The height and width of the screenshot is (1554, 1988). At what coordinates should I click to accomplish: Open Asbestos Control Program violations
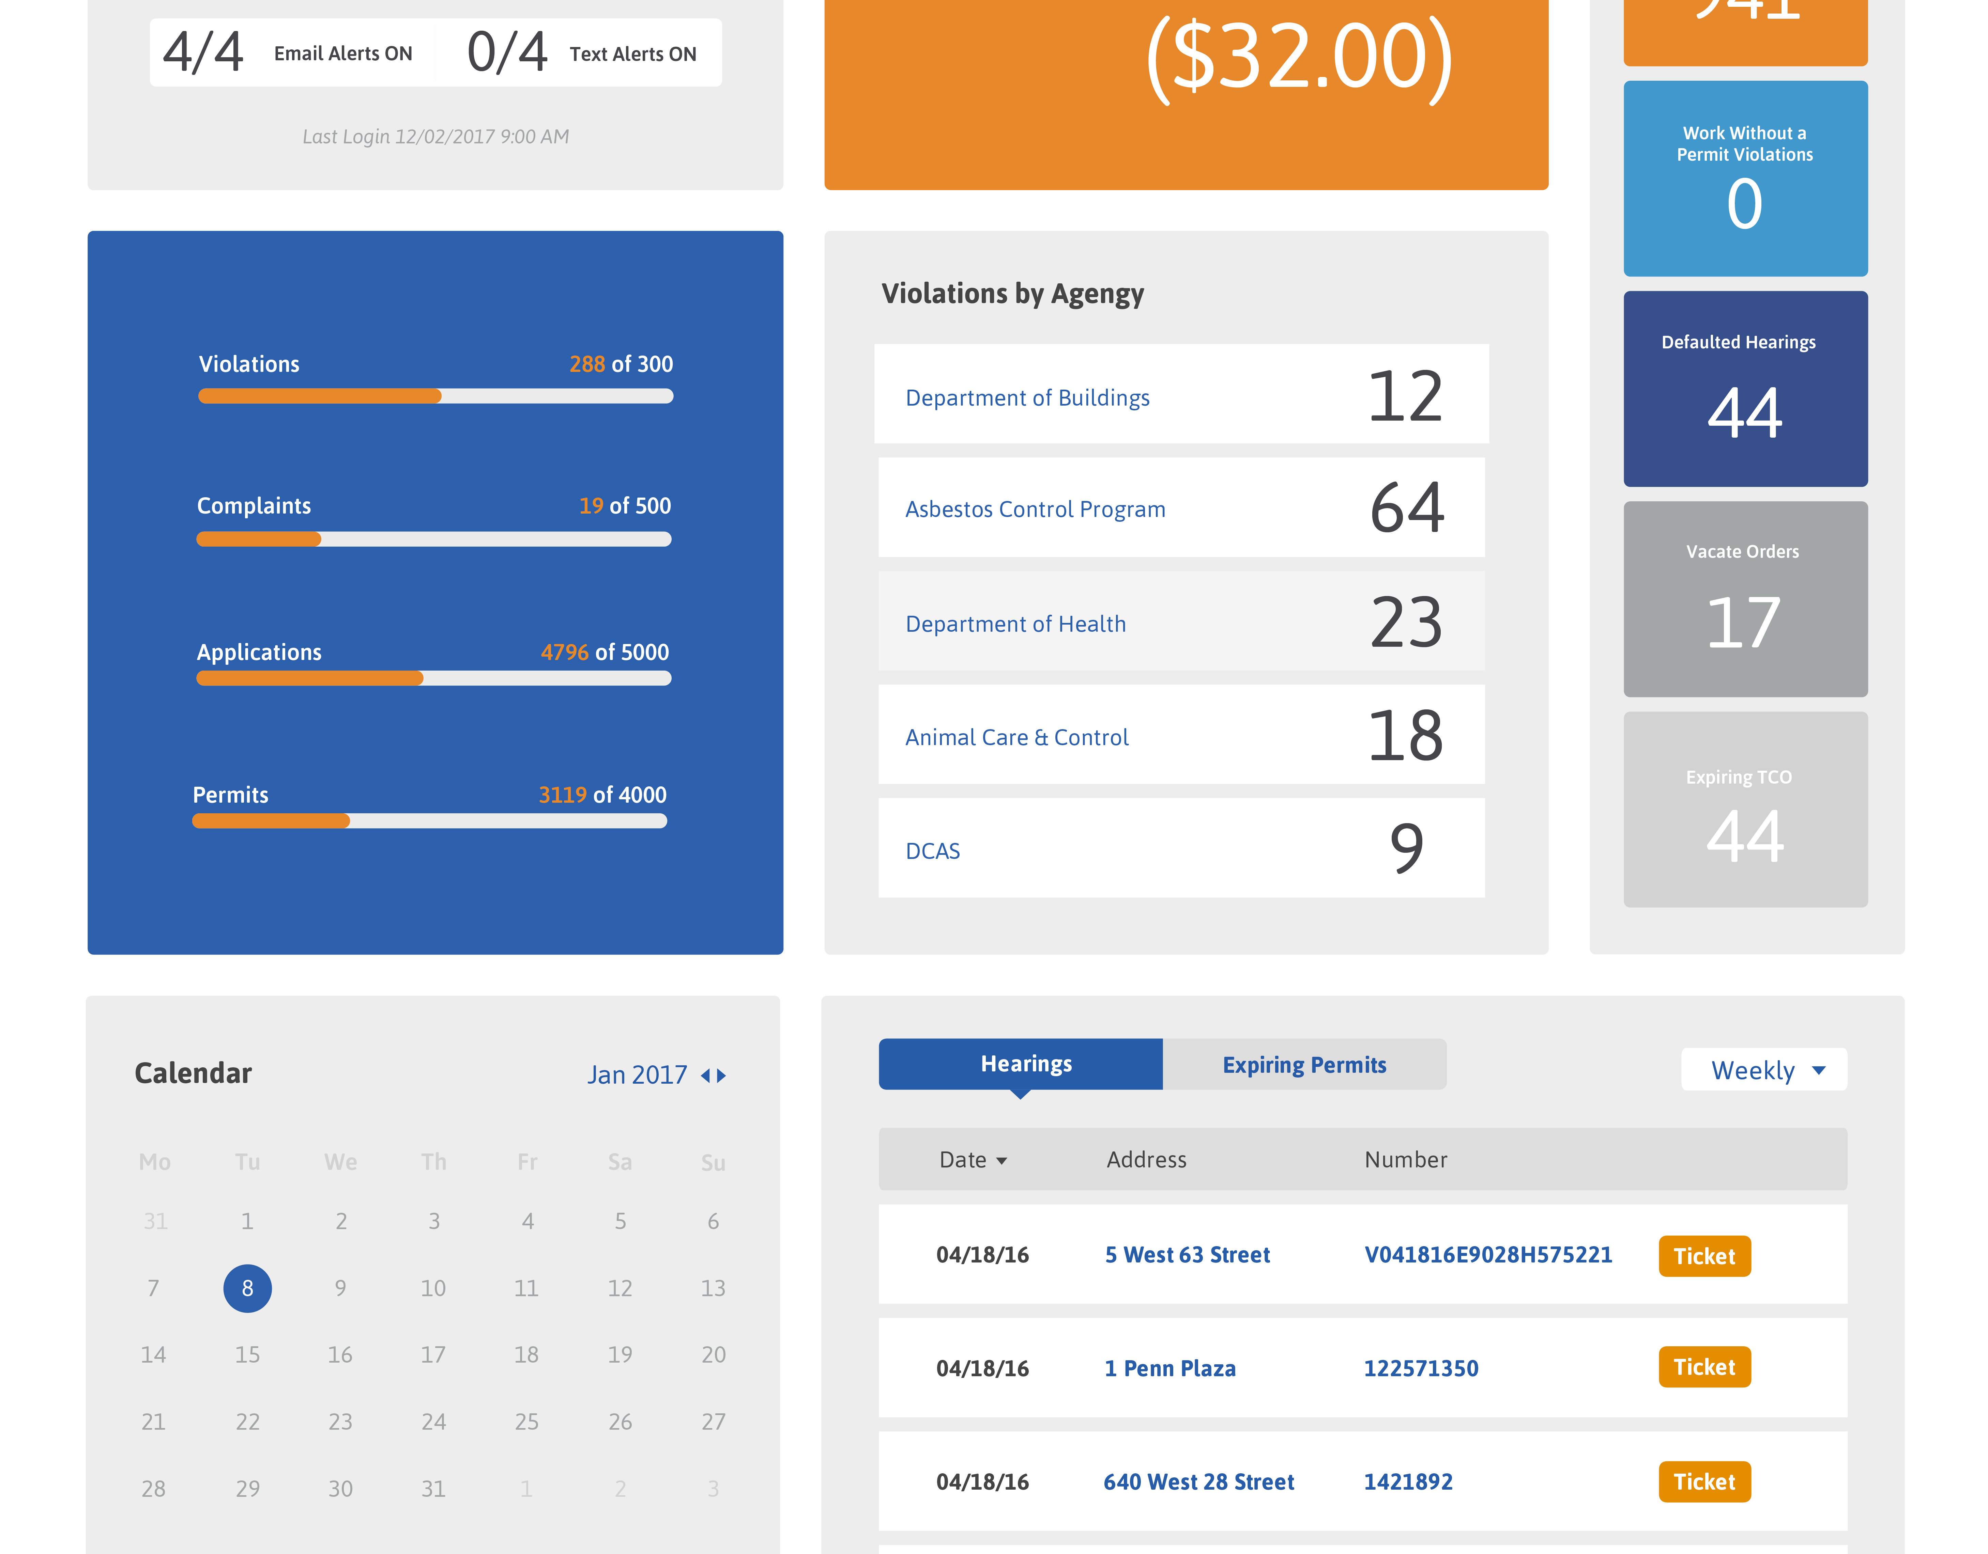point(1181,508)
